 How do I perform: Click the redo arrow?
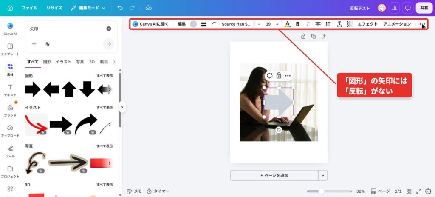click(x=132, y=8)
